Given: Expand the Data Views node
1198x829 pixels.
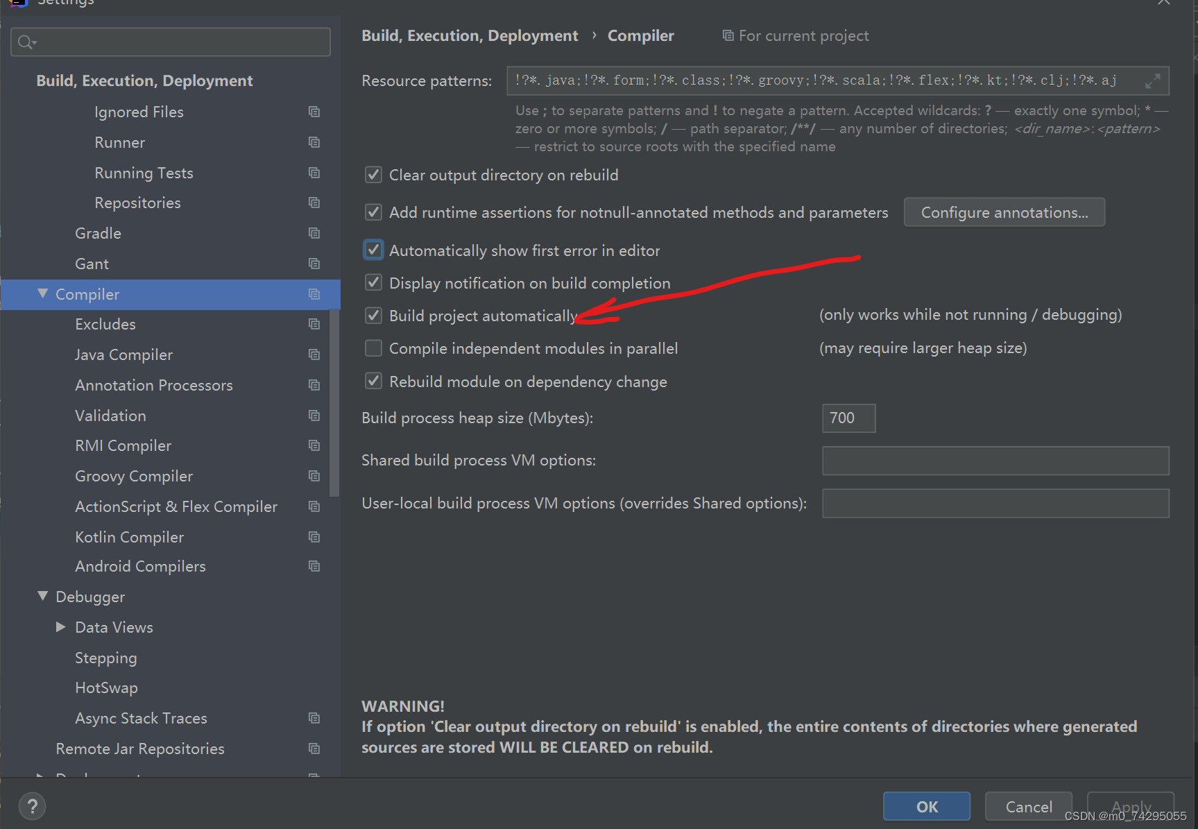Looking at the screenshot, I should pyautogui.click(x=61, y=626).
